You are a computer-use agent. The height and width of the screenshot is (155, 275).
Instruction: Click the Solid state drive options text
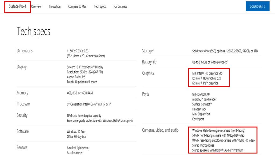click(x=225, y=51)
